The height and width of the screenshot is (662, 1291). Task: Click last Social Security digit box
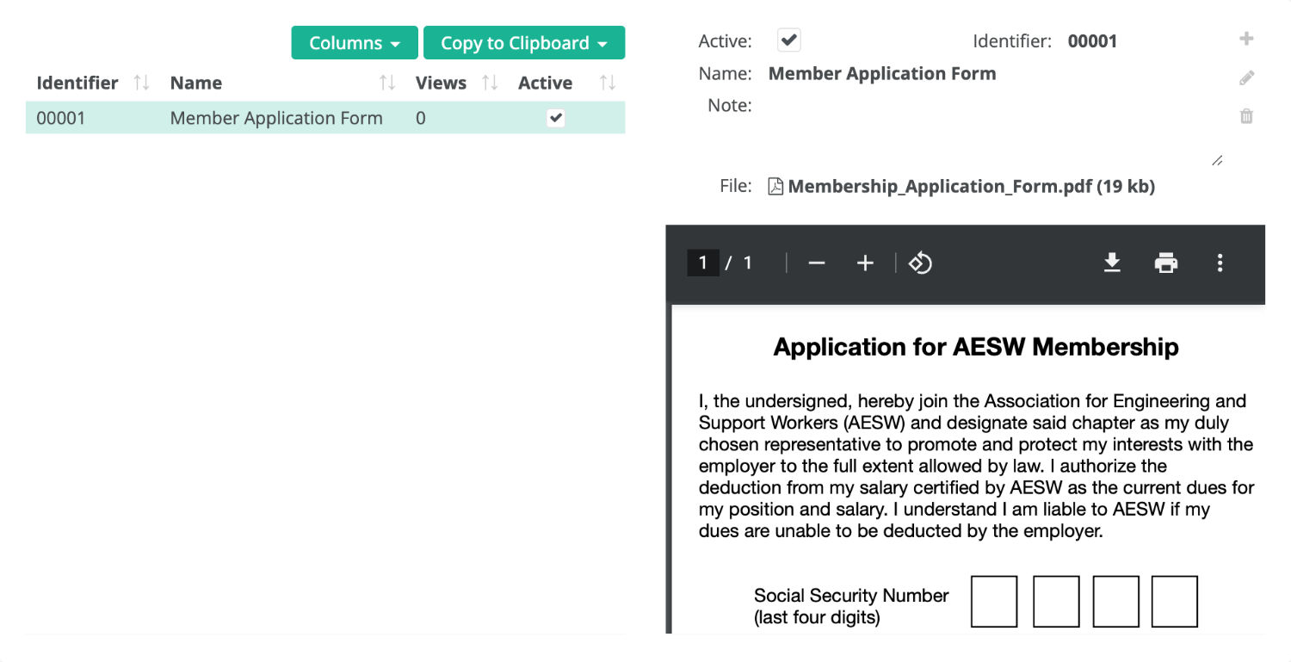(x=1175, y=602)
